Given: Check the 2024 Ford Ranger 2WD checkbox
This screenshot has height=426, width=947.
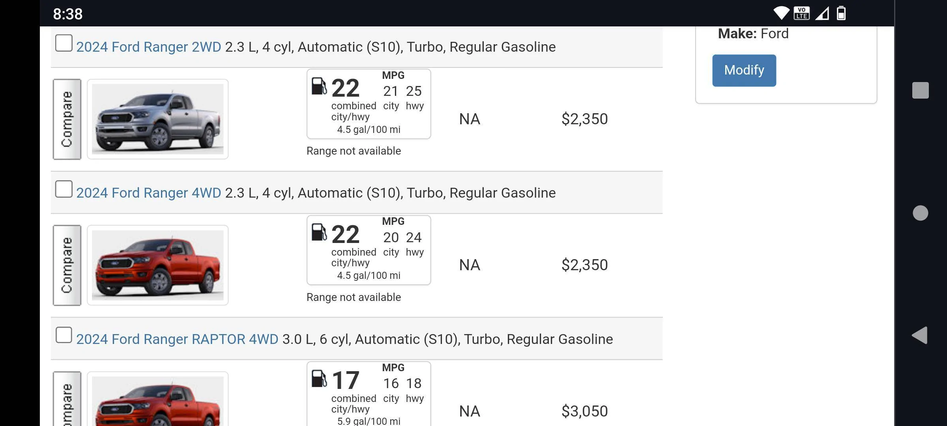Looking at the screenshot, I should 64,43.
